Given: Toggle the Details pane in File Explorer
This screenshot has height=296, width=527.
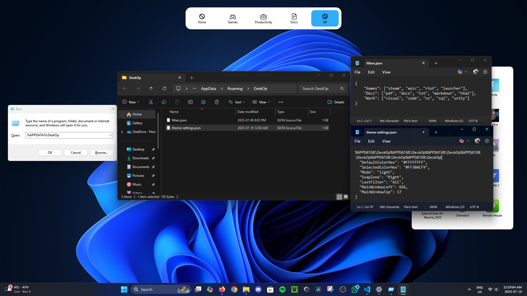Looking at the screenshot, I should [x=336, y=102].
